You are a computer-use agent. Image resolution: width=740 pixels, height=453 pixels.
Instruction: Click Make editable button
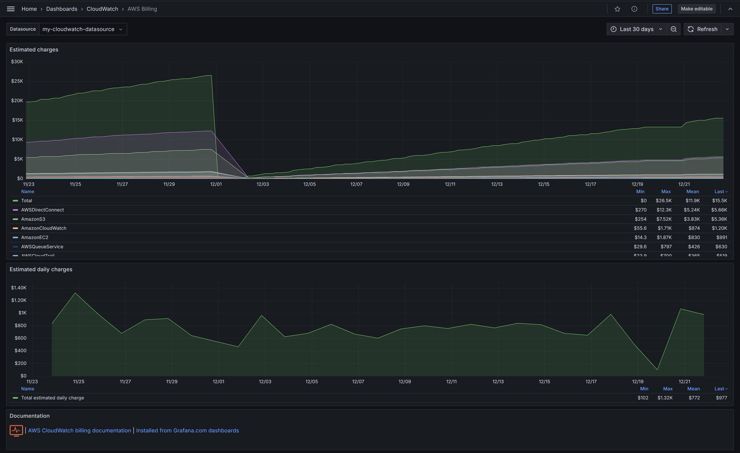click(697, 9)
